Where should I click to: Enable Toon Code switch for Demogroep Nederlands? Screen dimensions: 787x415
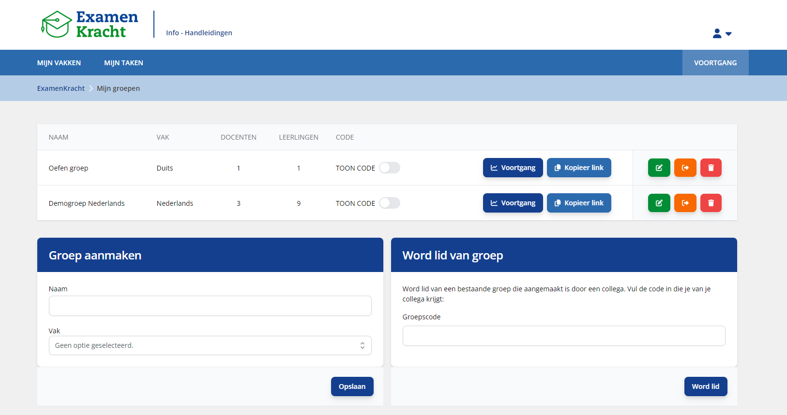389,203
